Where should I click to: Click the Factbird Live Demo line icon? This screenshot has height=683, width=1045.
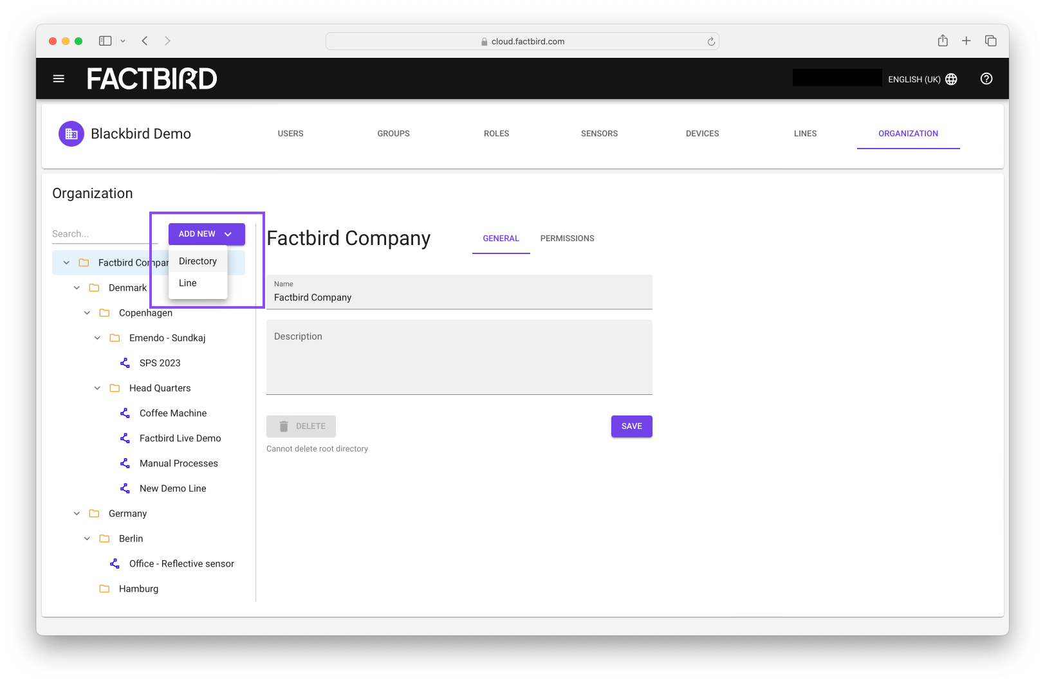(125, 438)
